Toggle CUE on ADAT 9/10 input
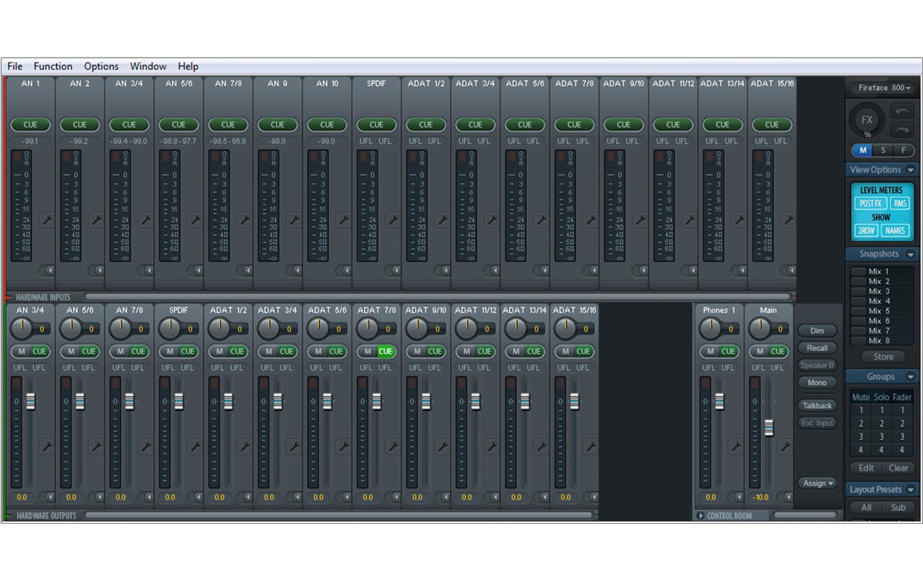 (x=624, y=125)
